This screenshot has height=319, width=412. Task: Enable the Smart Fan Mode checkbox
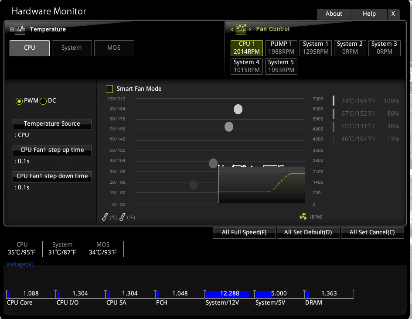(x=109, y=89)
